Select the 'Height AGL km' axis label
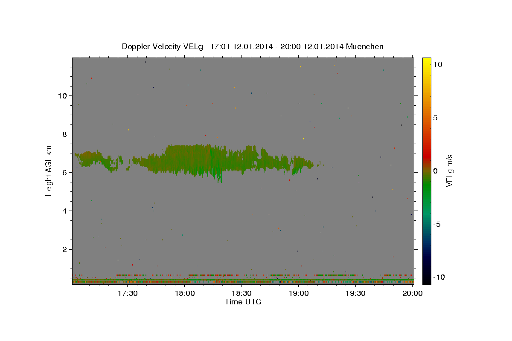512x341 pixels. coord(49,170)
